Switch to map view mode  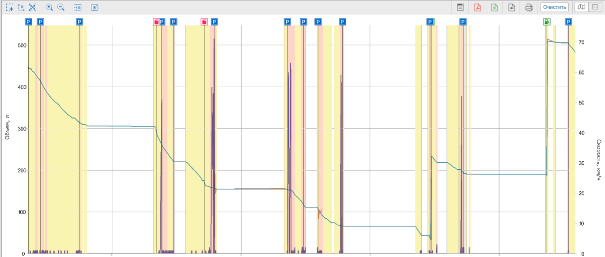click(582, 7)
